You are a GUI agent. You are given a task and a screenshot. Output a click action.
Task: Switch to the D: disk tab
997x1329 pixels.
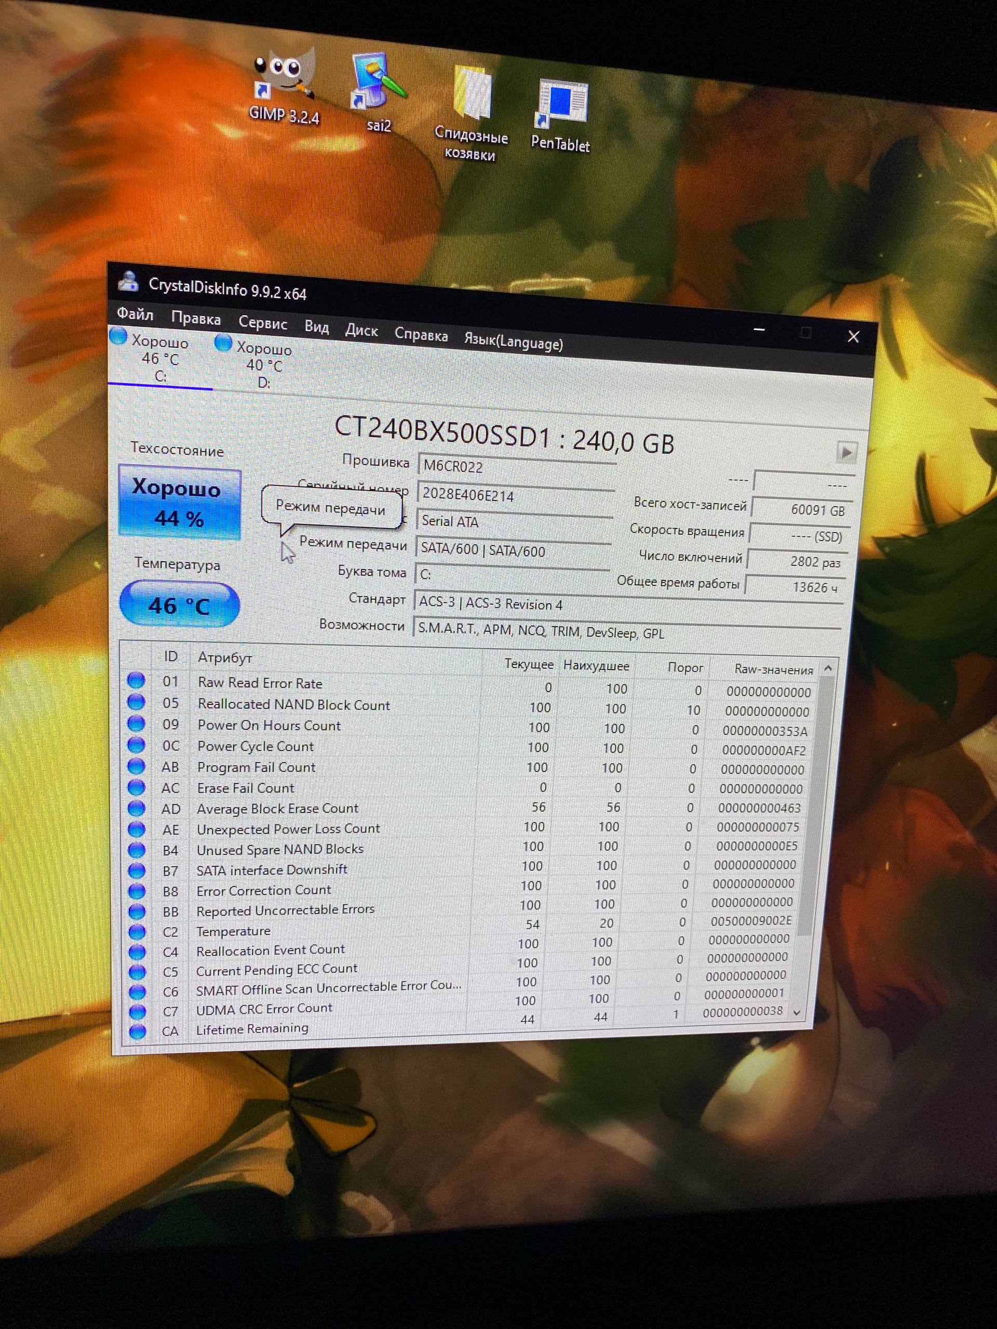coord(256,364)
